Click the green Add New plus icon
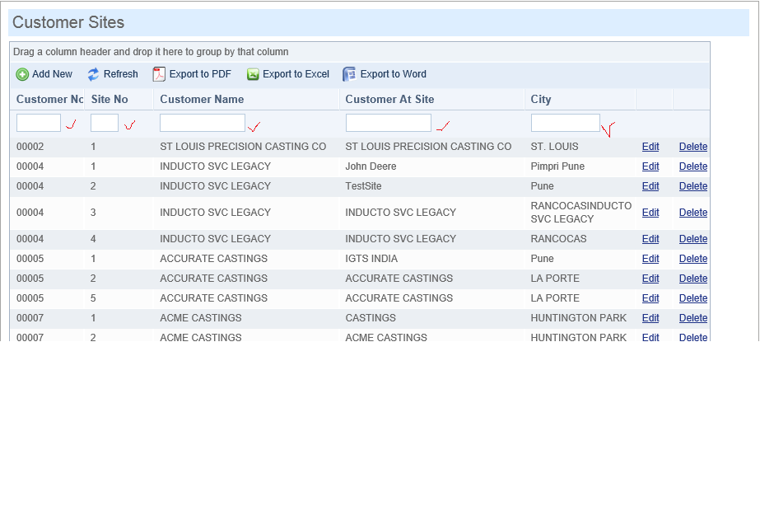This screenshot has height=506, width=760. [x=22, y=74]
